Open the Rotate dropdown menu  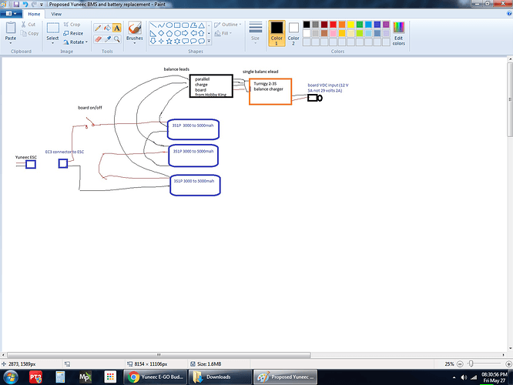coord(76,42)
